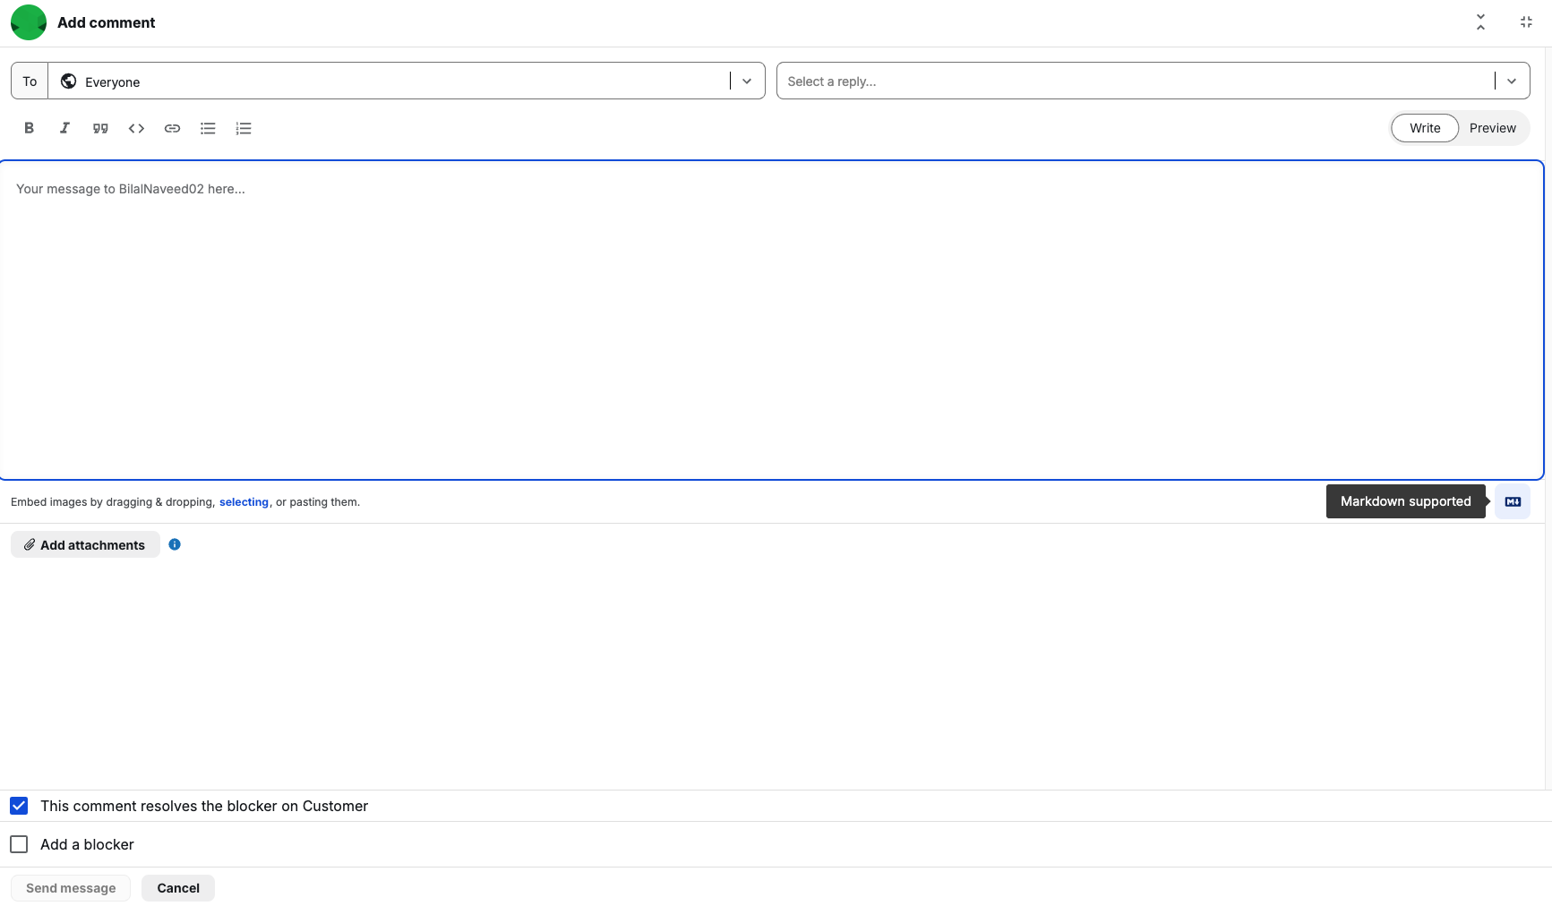Toggle bold formatting

coord(29,128)
